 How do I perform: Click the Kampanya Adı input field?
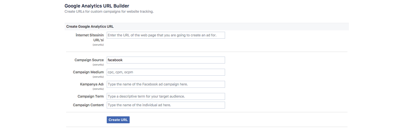(166, 84)
